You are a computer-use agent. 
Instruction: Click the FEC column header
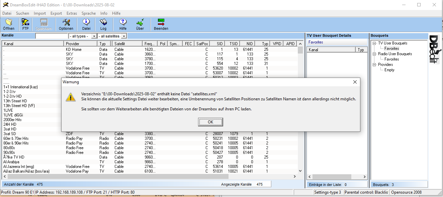[x=188, y=44]
